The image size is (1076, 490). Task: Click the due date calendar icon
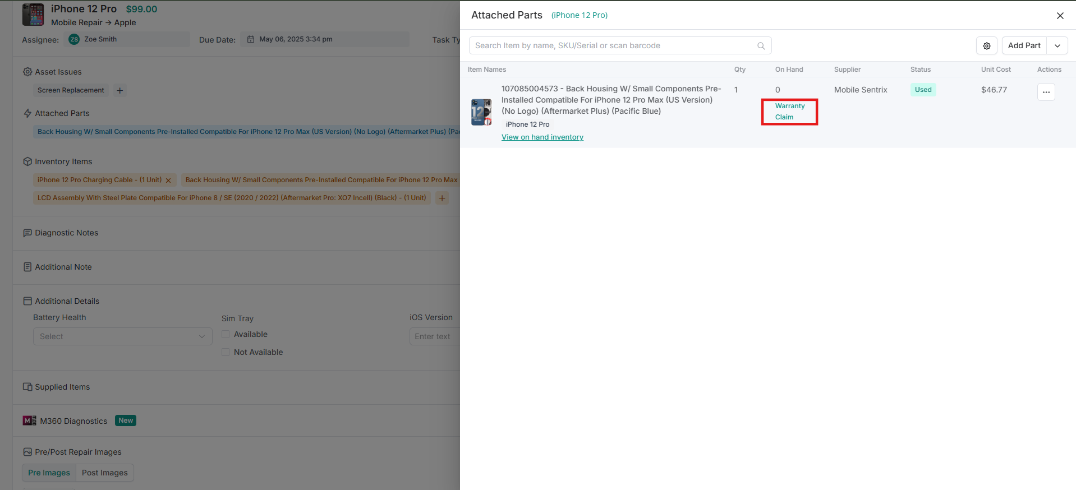[x=251, y=39]
